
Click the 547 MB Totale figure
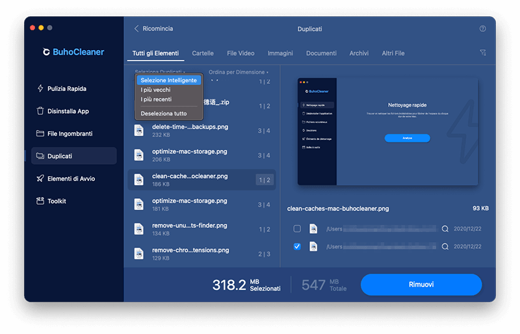click(324, 285)
